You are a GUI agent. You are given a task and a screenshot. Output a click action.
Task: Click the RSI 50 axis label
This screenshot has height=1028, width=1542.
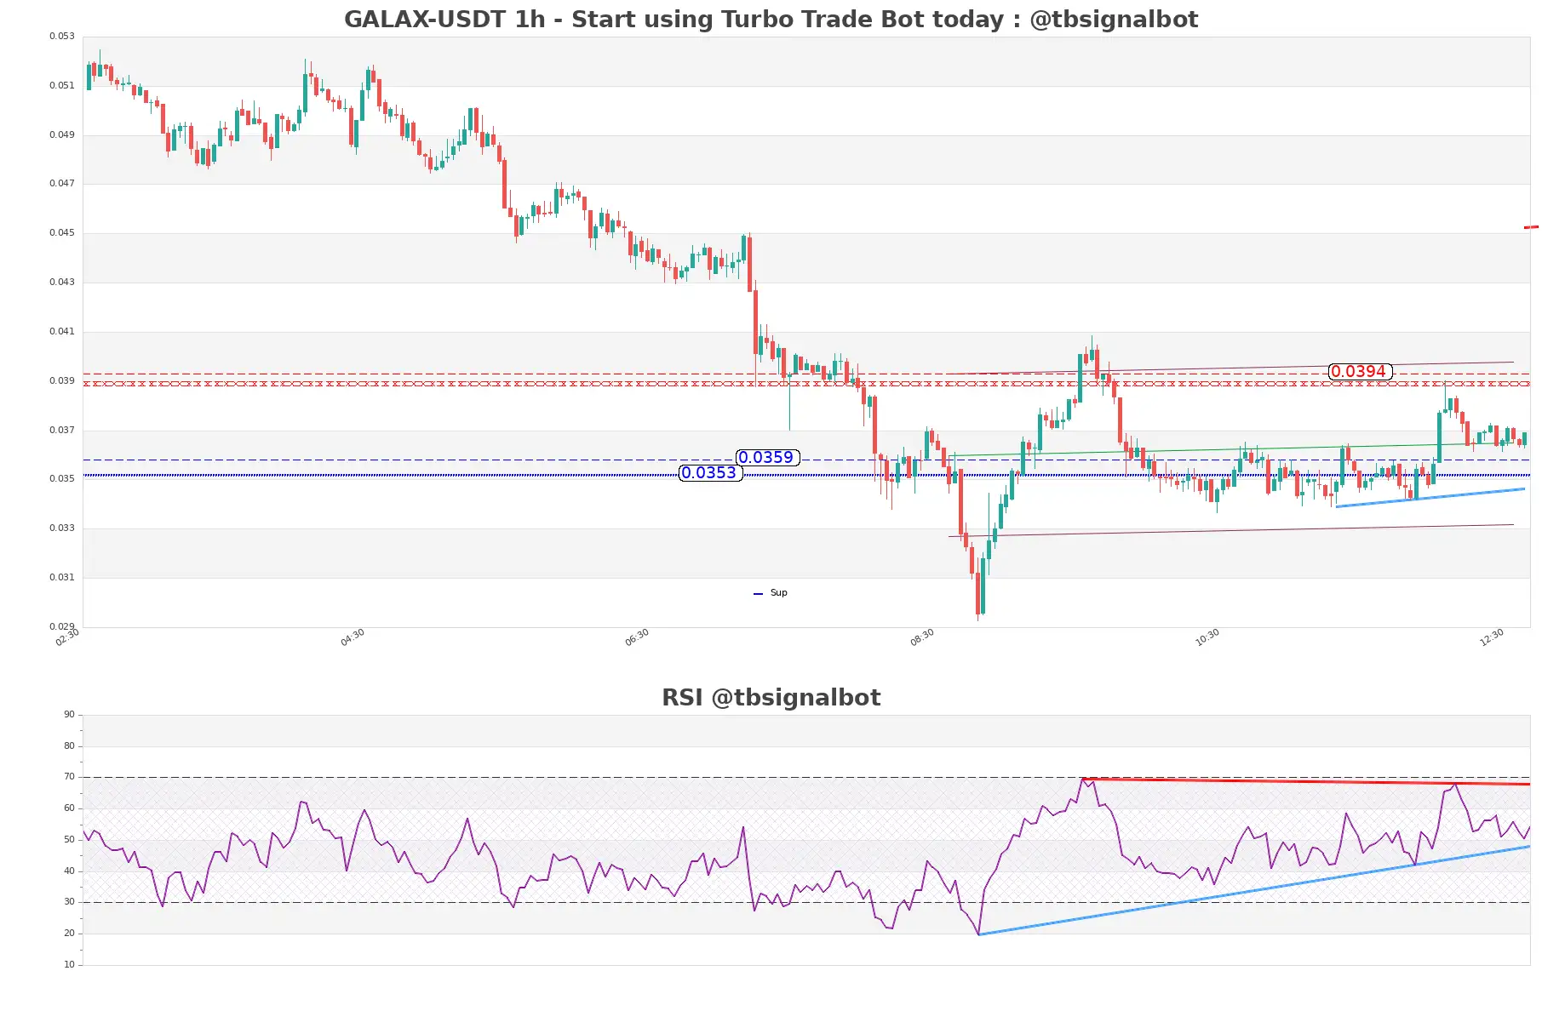pyautogui.click(x=70, y=840)
